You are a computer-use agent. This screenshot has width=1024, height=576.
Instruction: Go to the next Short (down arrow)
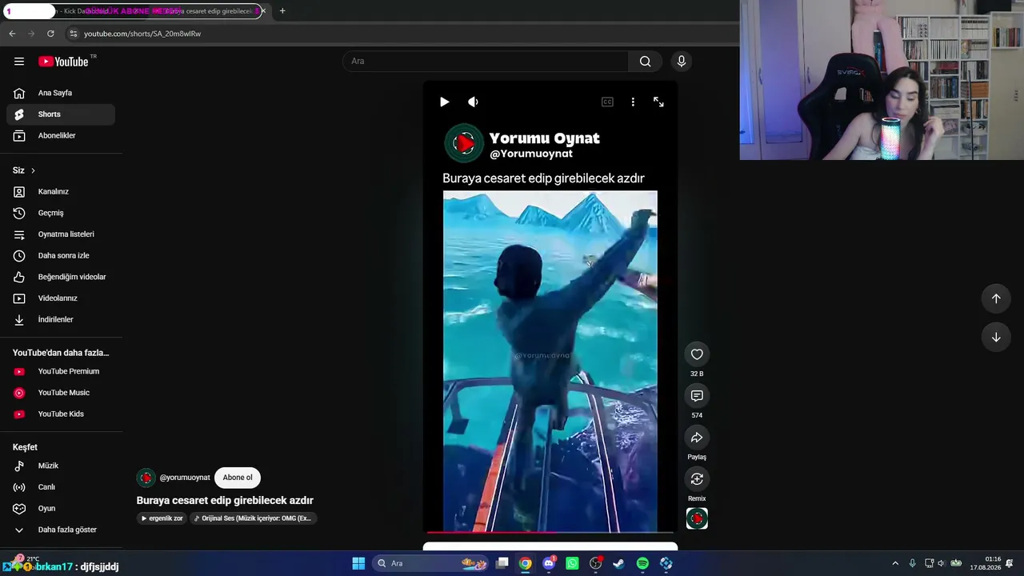[996, 338]
